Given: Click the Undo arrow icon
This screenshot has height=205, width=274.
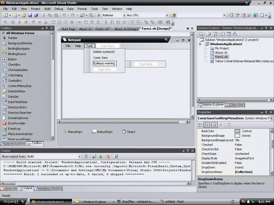Looking at the screenshot, I should point(64,15).
